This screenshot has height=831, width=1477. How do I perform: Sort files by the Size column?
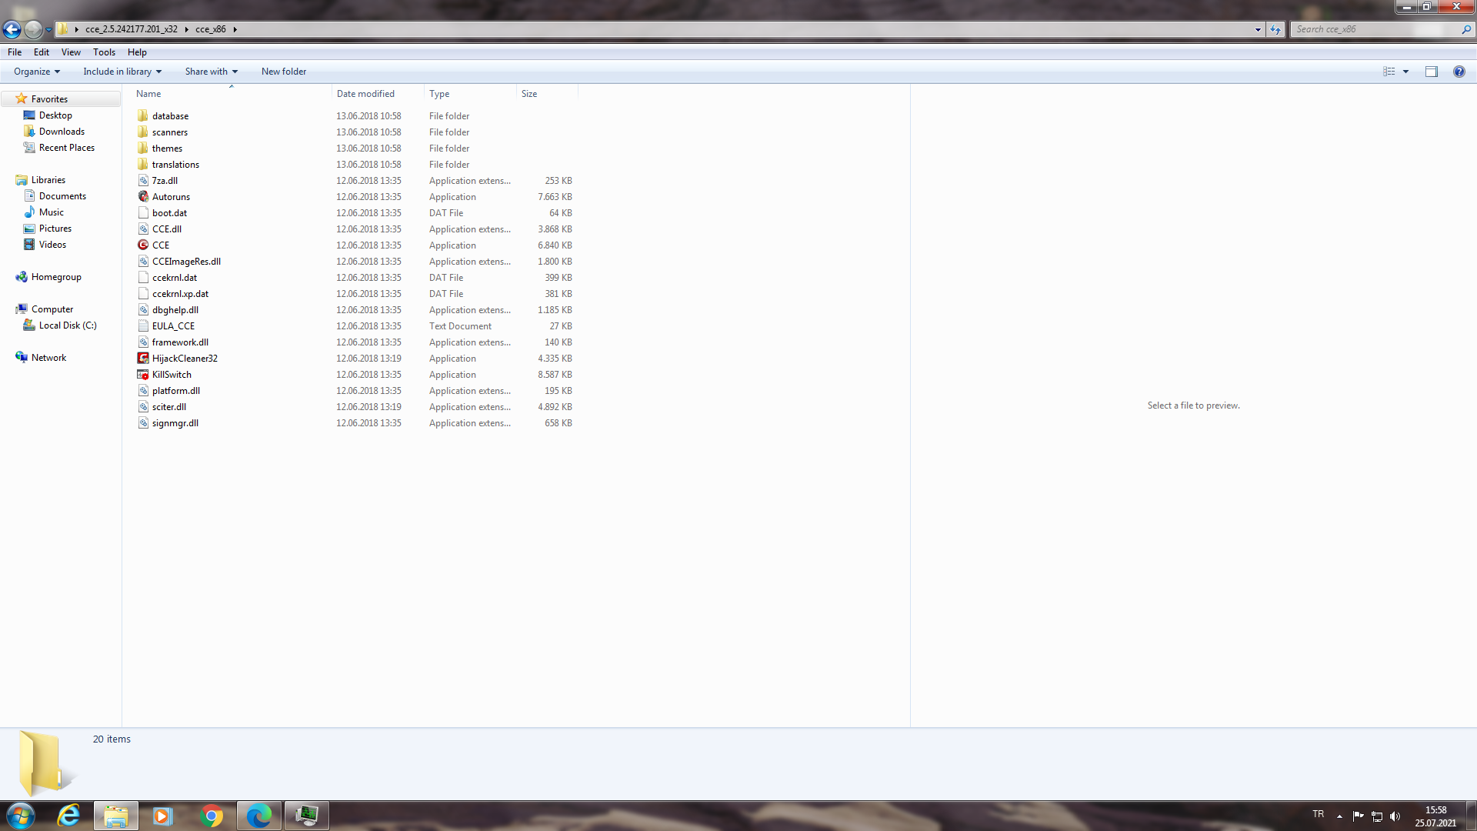[529, 94]
